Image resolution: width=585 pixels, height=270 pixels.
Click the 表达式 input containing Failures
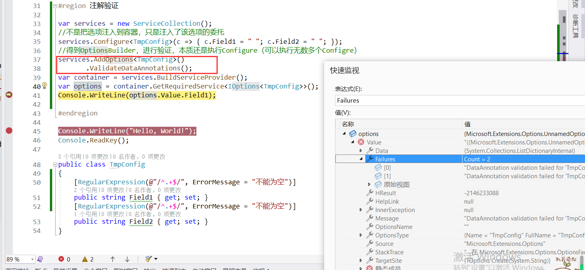pyautogui.click(x=460, y=100)
